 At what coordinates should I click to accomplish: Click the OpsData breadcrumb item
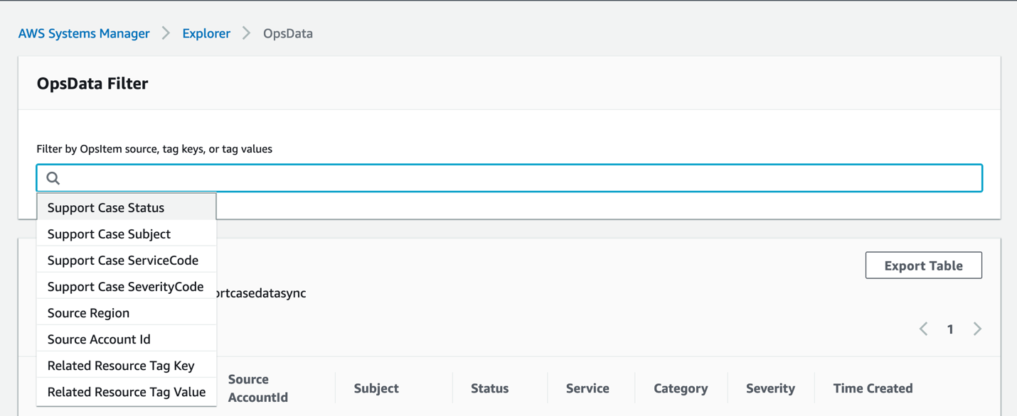(287, 33)
